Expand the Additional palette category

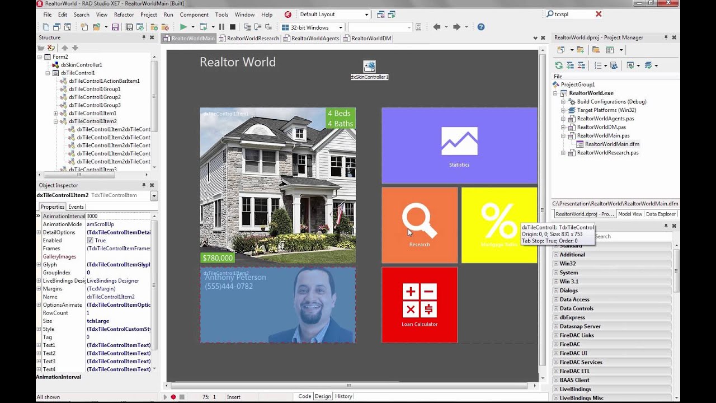pos(556,255)
